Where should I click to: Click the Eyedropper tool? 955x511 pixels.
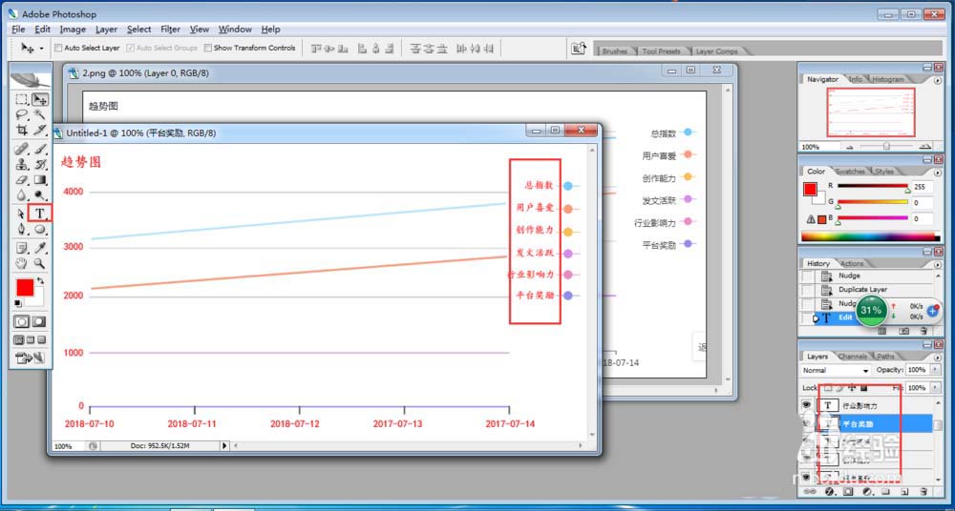40,247
